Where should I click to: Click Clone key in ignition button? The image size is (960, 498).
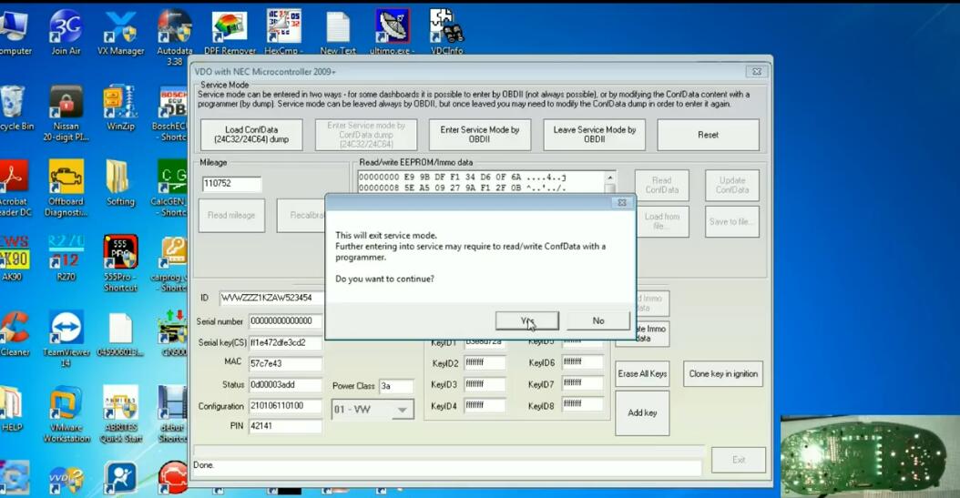click(723, 374)
